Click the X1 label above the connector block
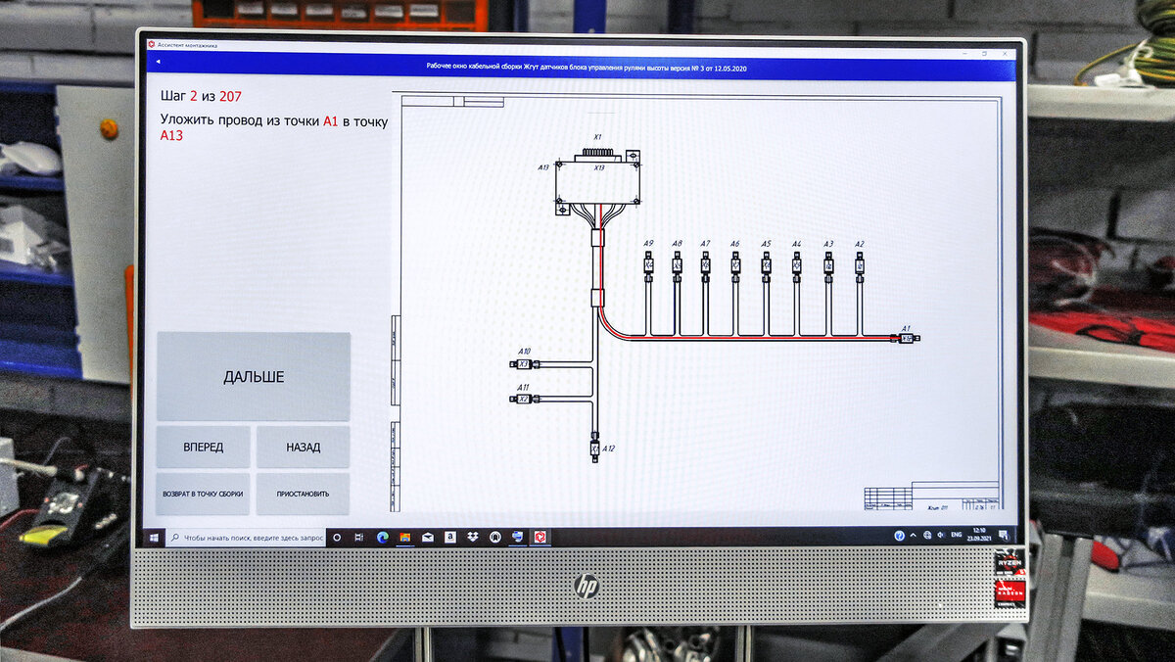The image size is (1175, 662). tap(597, 137)
